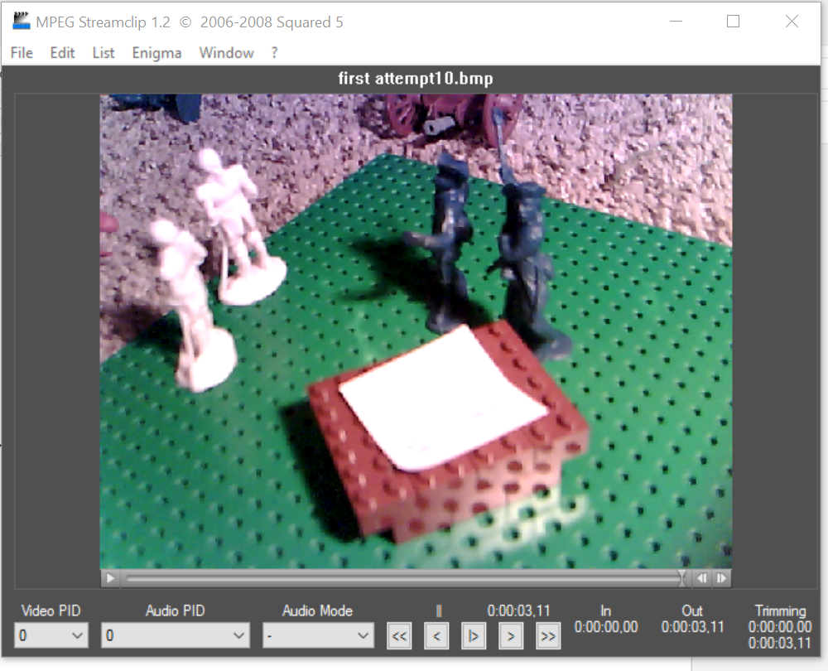
Task: Select the fast rewind transport icon
Action: (x=399, y=635)
